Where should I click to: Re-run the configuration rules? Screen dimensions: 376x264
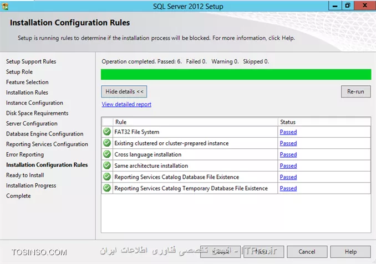coord(355,92)
